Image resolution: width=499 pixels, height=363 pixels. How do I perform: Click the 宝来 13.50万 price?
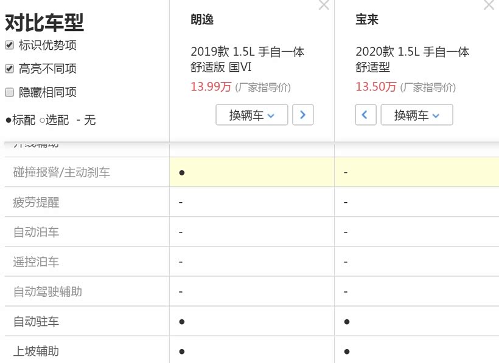(x=375, y=87)
